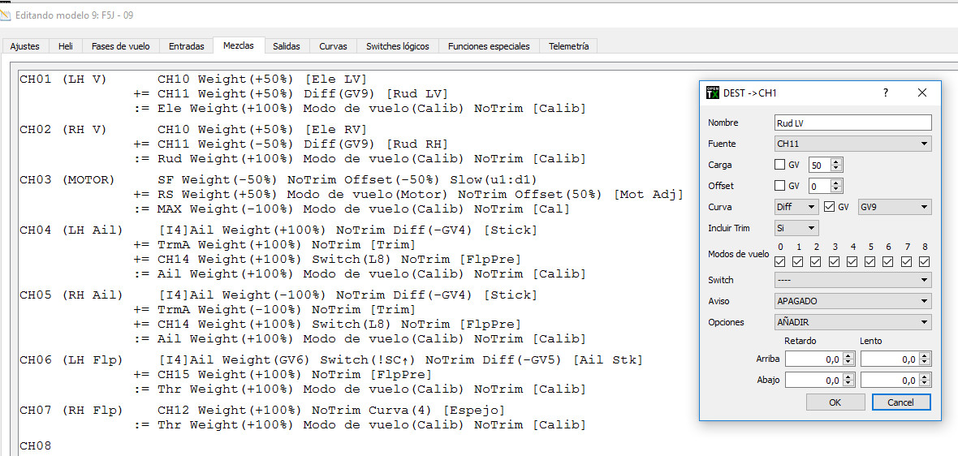Screen dimensions: 958x456
Task: Open the Switches lógicos tab
Action: tap(398, 46)
